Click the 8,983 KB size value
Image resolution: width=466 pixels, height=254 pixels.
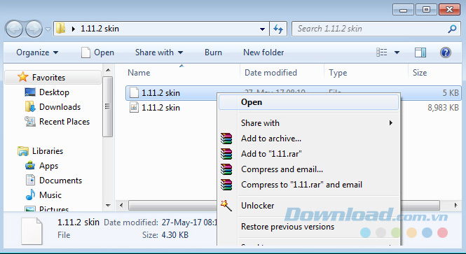pos(443,108)
